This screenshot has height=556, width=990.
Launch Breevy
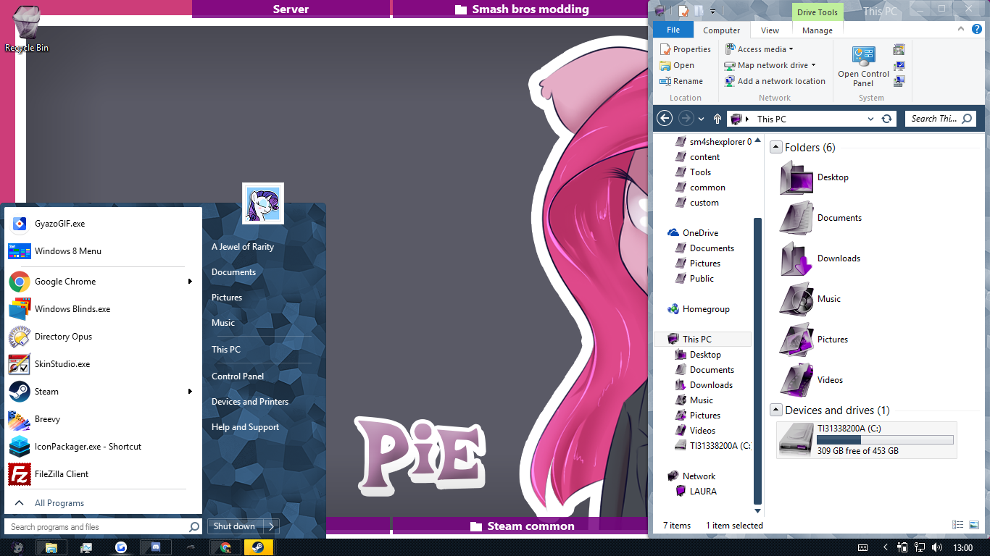coord(103,419)
